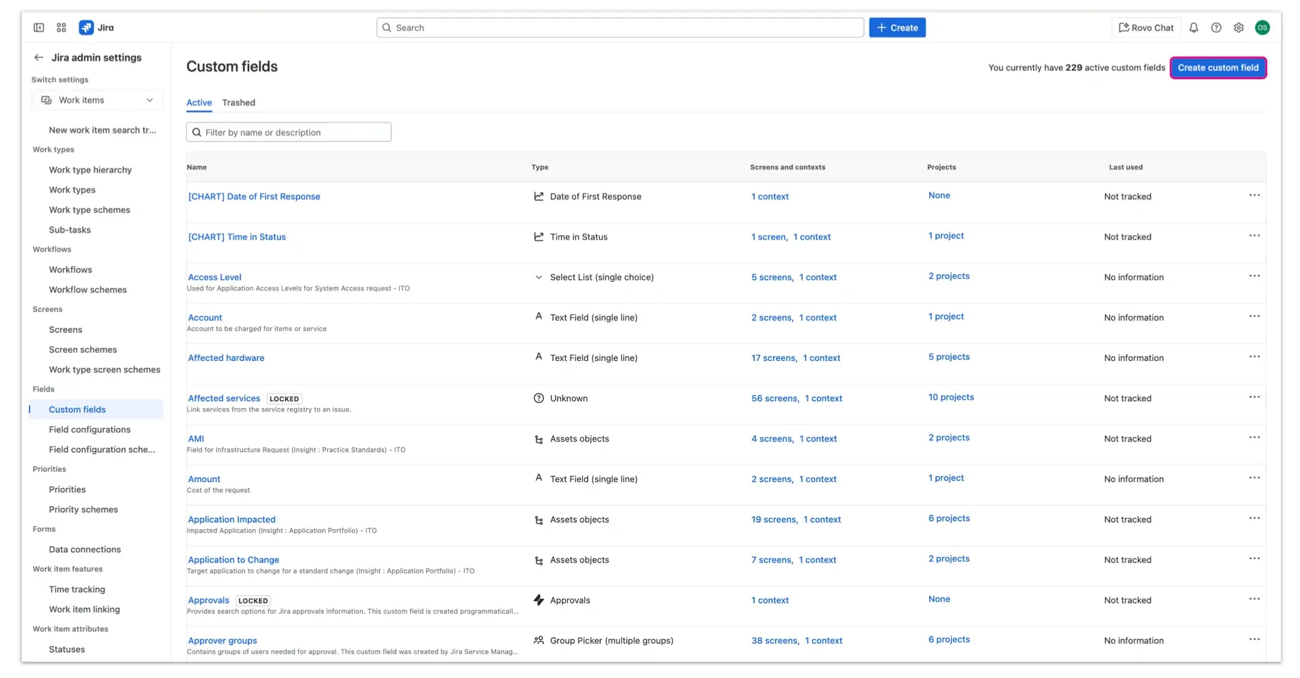Select the Active tab
Viewport: 1300px width, 678px height.
(x=199, y=103)
